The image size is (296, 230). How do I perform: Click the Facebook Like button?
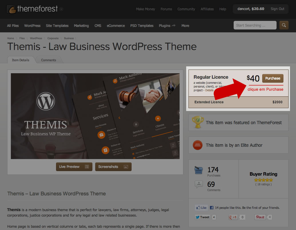click(x=201, y=208)
